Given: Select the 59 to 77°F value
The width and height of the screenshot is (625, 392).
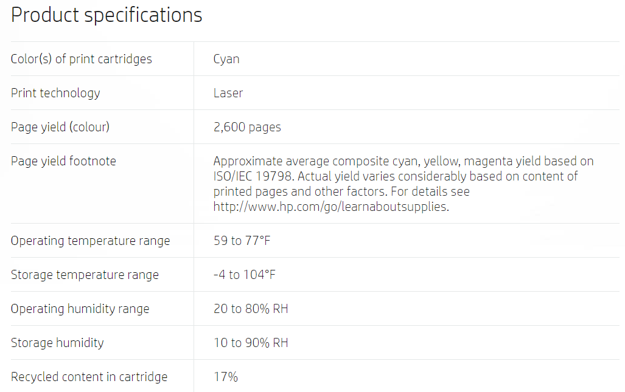Looking at the screenshot, I should 242,241.
